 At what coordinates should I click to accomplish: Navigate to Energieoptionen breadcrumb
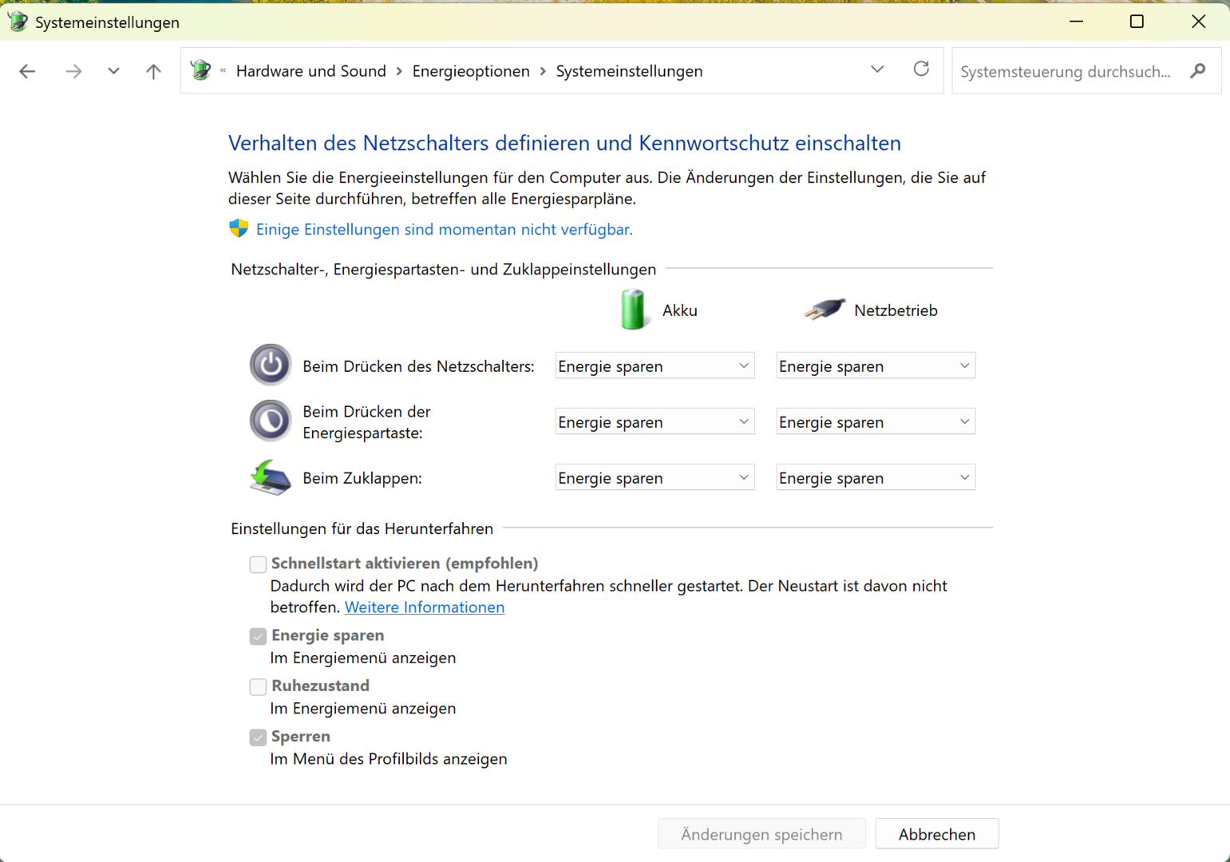(471, 71)
